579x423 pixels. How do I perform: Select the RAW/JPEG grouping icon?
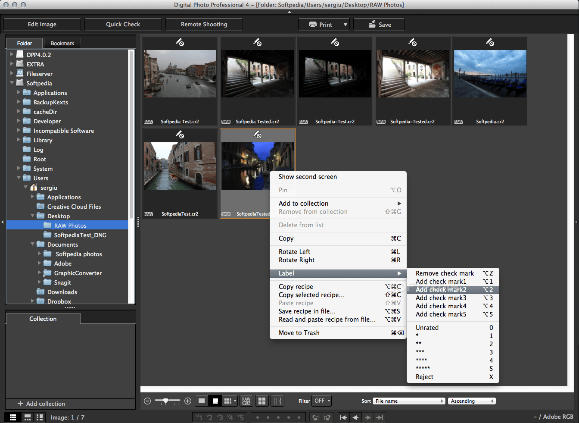[246, 401]
